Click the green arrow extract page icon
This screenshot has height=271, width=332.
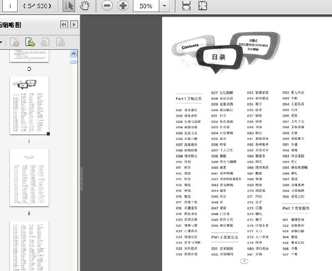pyautogui.click(x=30, y=42)
